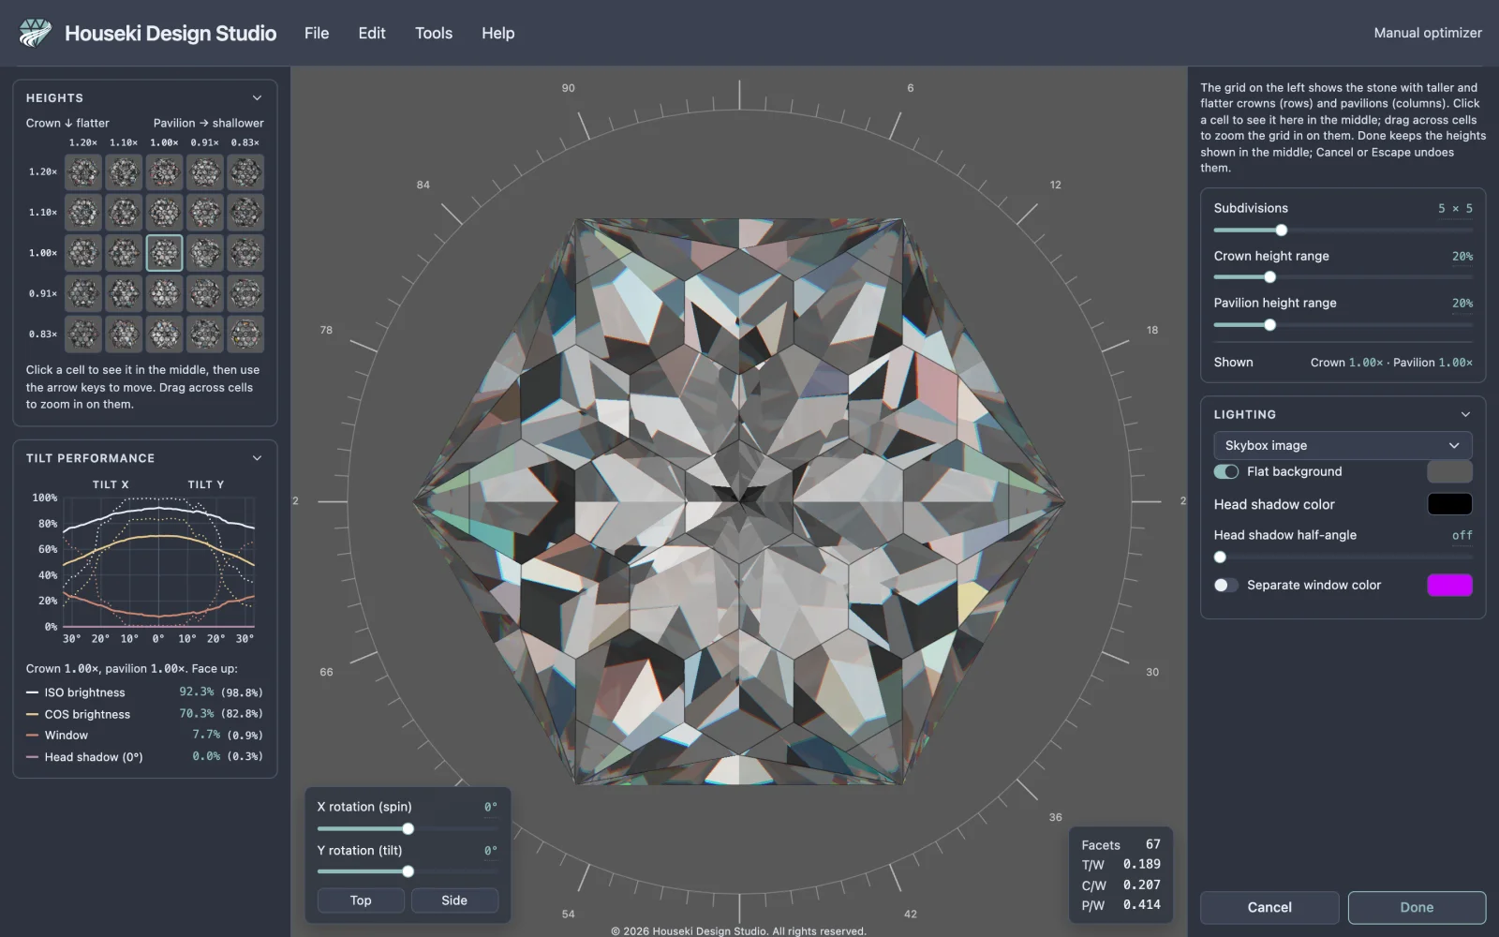
Task: Collapse the Tilt Performance panel
Action: pos(257,458)
